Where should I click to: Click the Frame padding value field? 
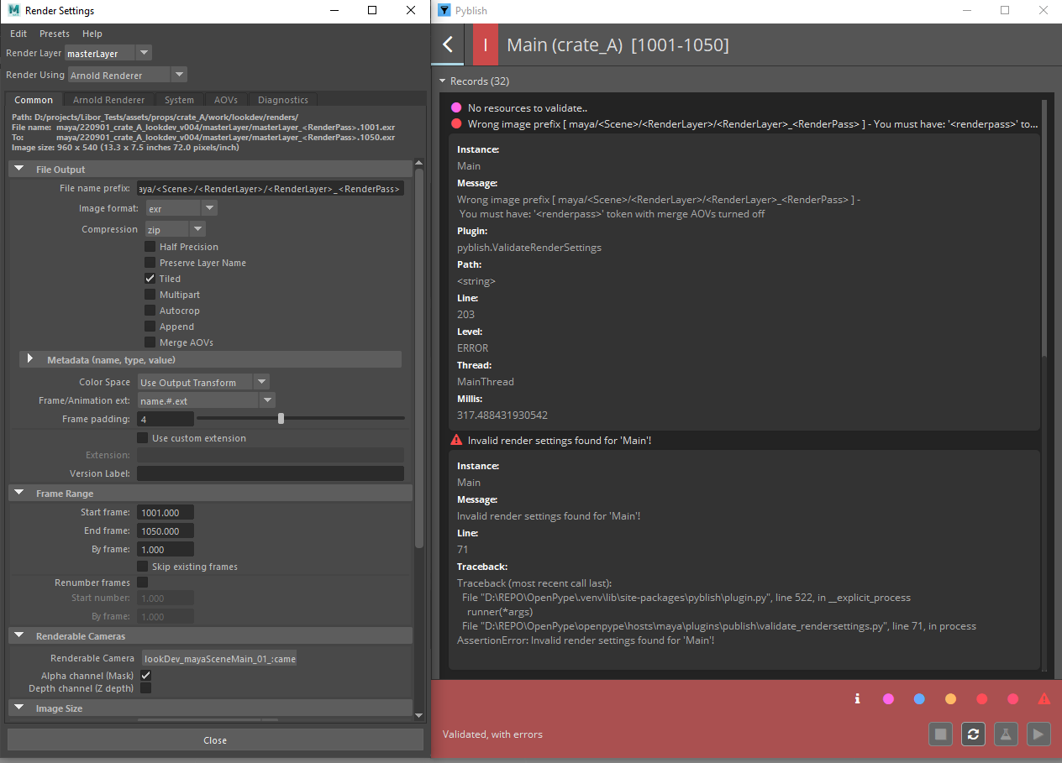tap(166, 418)
